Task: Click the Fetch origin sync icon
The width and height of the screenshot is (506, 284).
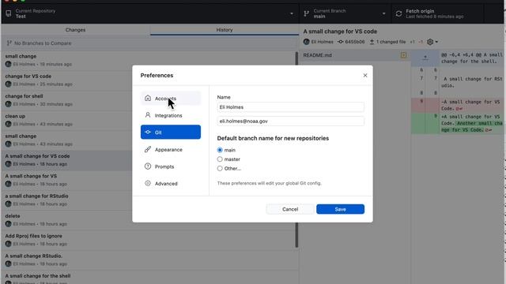Action: (x=398, y=13)
